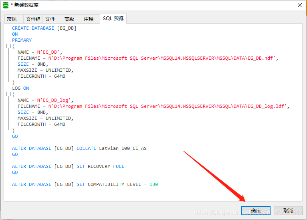Screen dimensions: 307x220
Task: Select the SQL 预览 tab
Action: [113, 18]
